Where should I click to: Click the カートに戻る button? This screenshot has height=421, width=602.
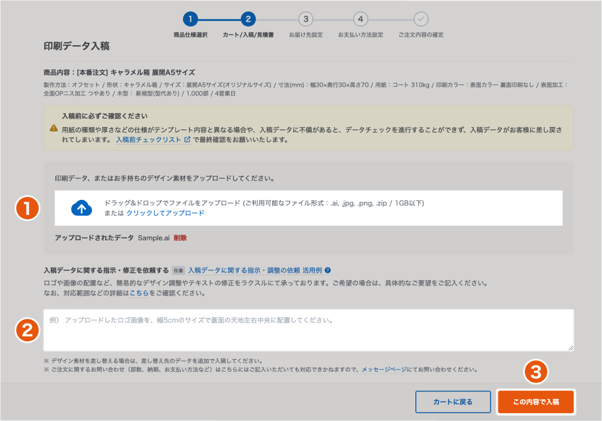(x=453, y=402)
